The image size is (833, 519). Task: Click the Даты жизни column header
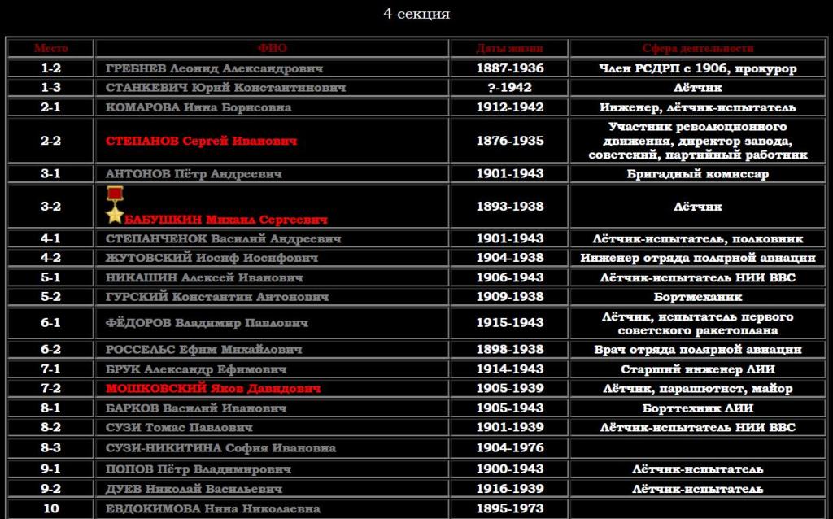(509, 49)
